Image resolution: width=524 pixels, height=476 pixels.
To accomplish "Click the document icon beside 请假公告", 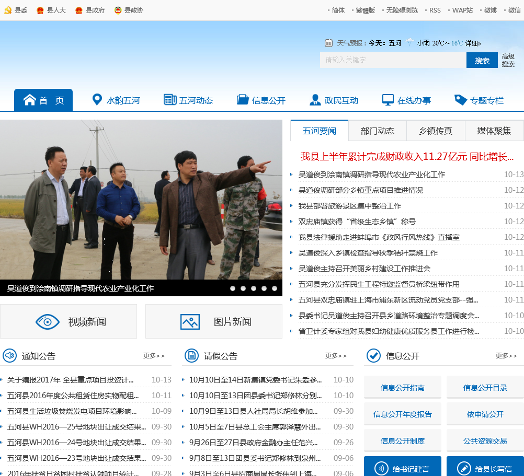I will coord(192,355).
